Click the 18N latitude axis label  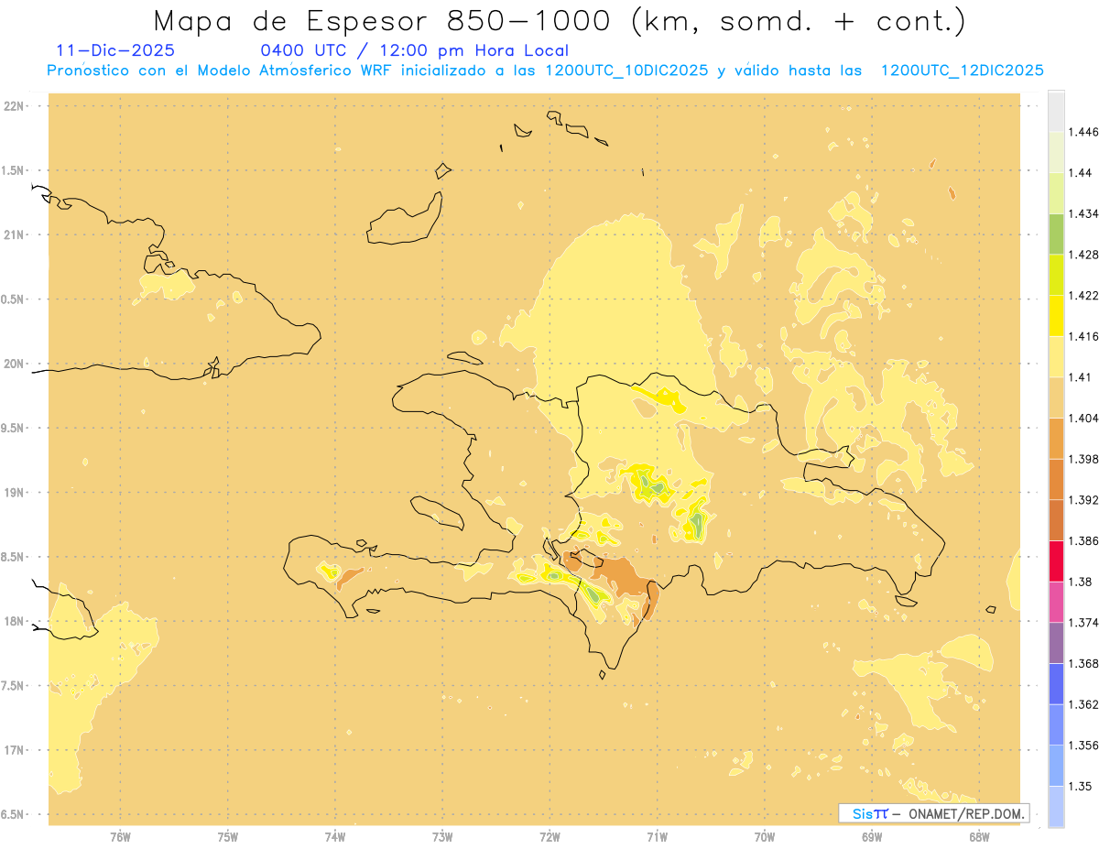click(14, 621)
